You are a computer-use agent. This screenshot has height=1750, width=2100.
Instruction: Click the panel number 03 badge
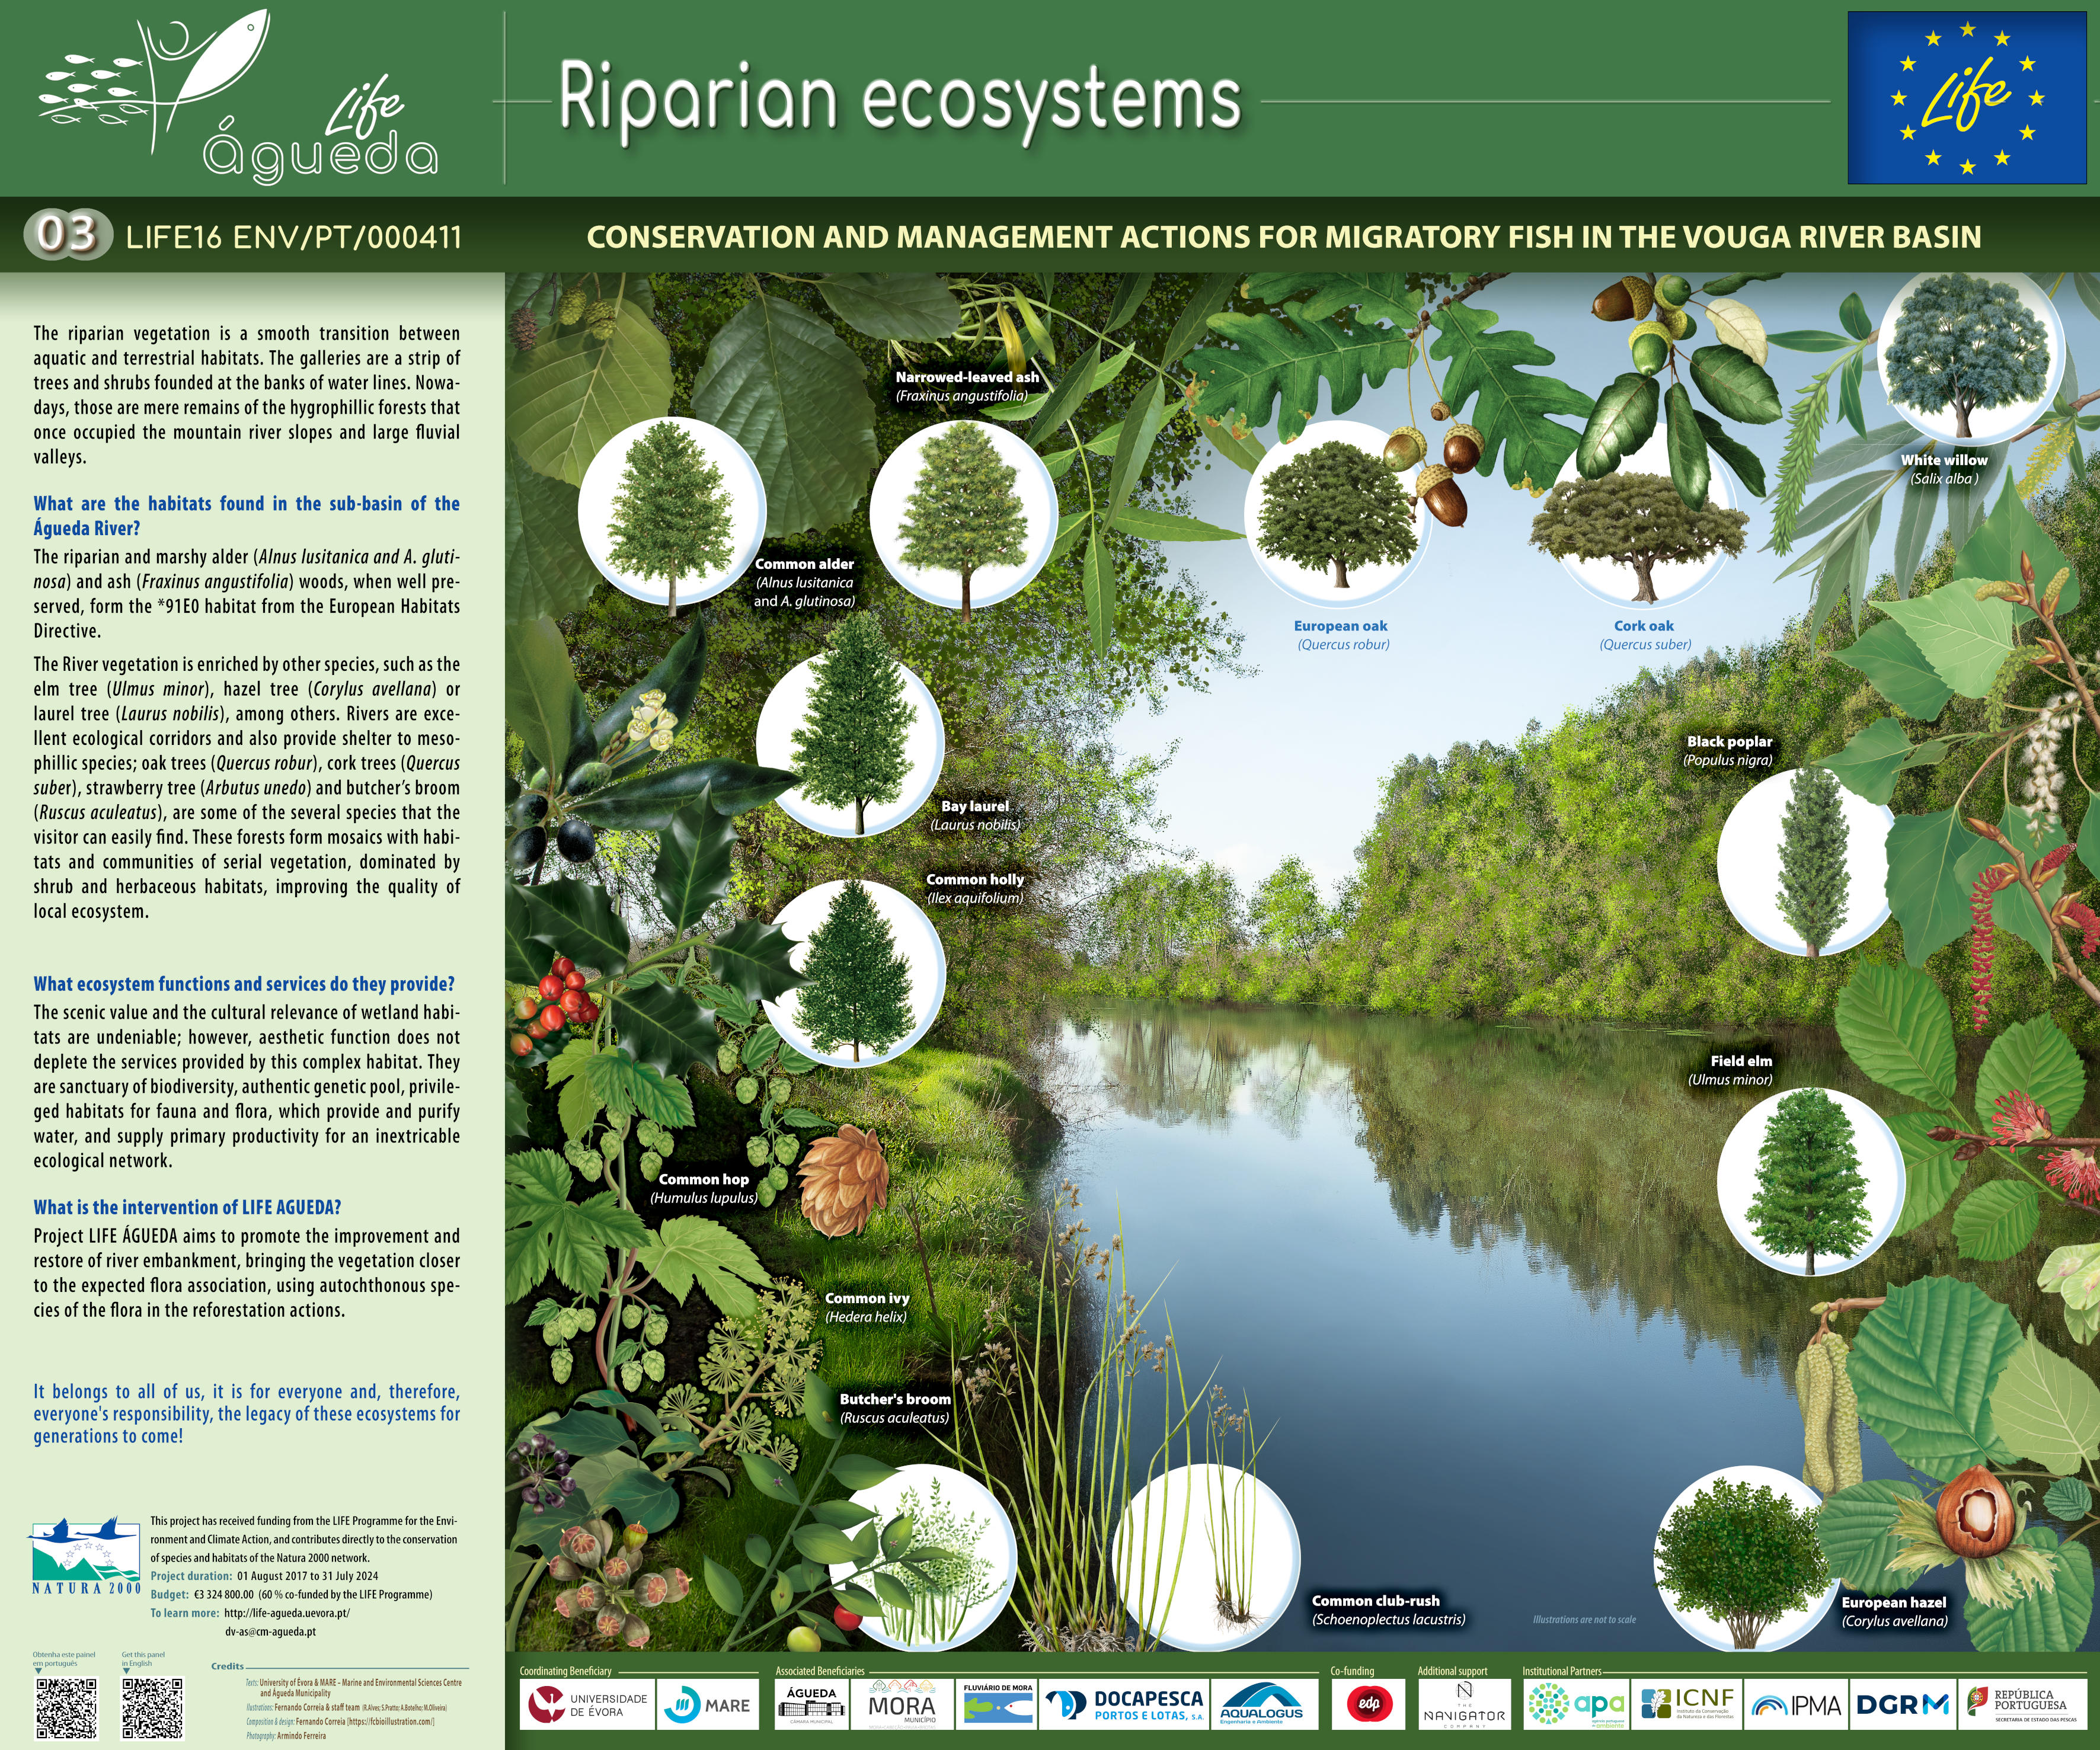click(66, 235)
